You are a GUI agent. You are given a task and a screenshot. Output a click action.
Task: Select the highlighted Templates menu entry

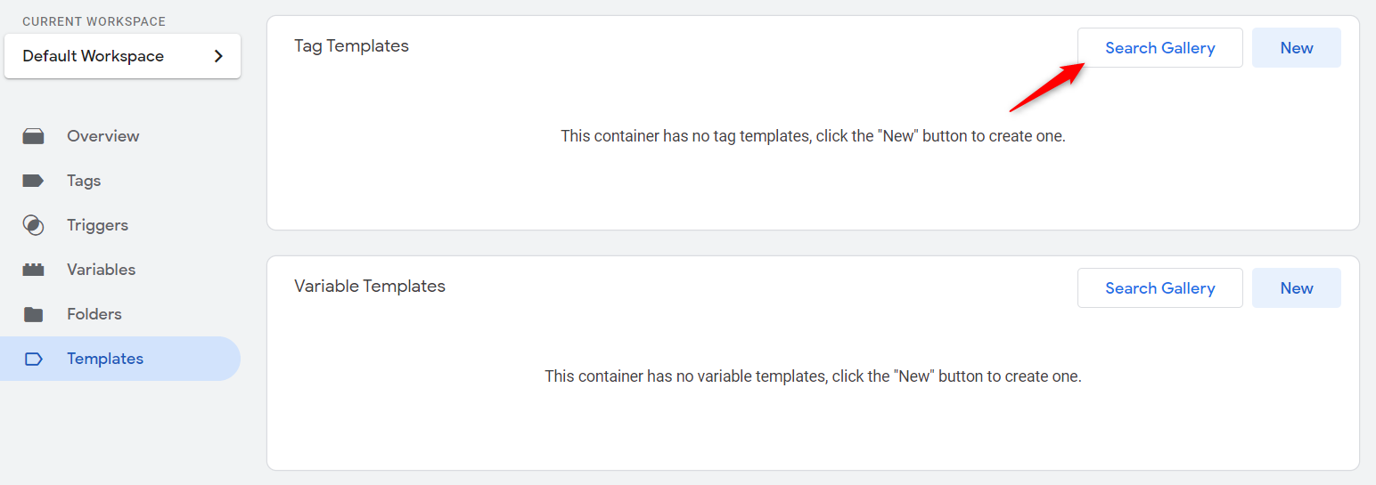tap(105, 359)
